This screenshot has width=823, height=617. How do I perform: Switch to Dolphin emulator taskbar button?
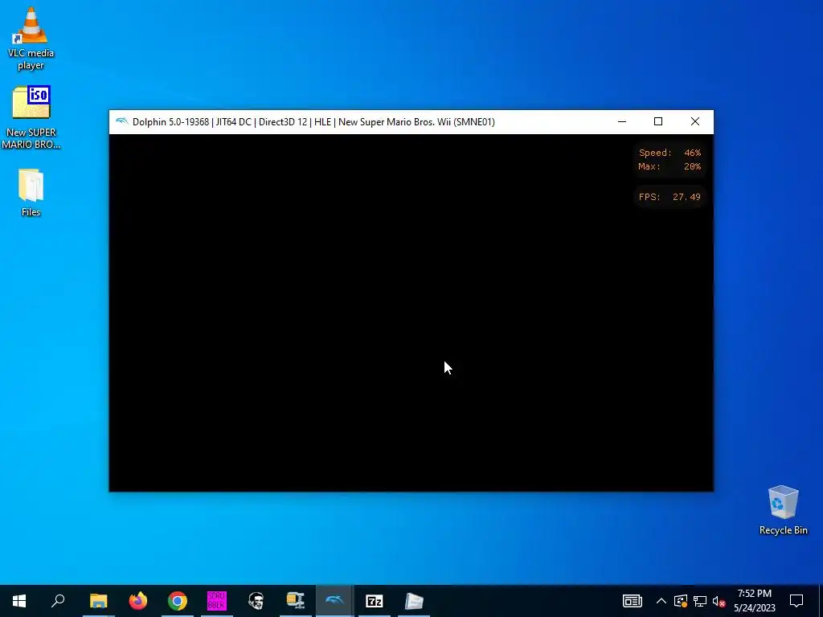(x=335, y=601)
